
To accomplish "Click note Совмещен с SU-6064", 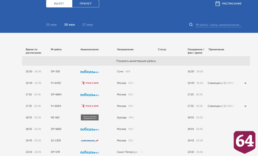I will pos(221,106).
